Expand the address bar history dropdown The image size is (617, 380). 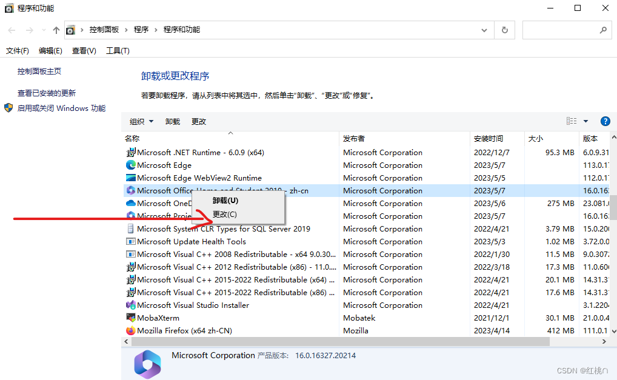click(x=484, y=30)
